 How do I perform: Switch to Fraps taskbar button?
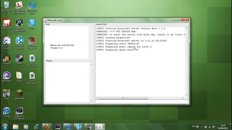pos(89,127)
